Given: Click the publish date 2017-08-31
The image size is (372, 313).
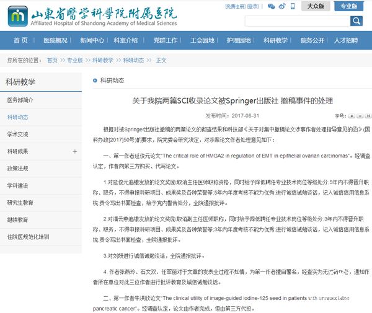Looking at the screenshot, I should tap(245, 116).
